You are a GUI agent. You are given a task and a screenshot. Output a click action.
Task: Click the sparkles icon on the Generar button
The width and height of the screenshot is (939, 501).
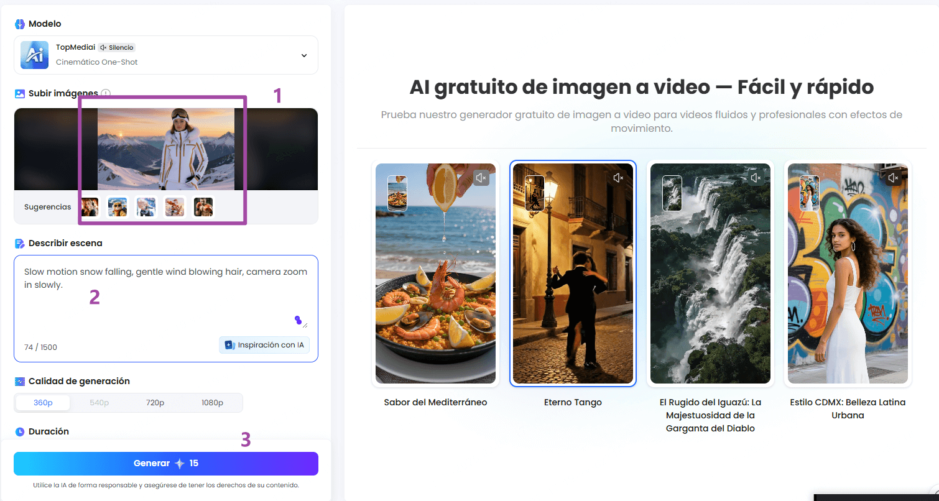[x=180, y=463]
